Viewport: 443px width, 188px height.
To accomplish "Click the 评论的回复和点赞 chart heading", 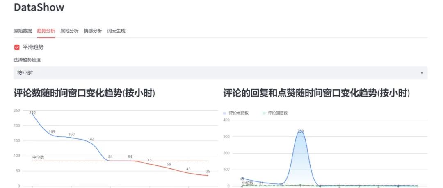I will point(316,93).
